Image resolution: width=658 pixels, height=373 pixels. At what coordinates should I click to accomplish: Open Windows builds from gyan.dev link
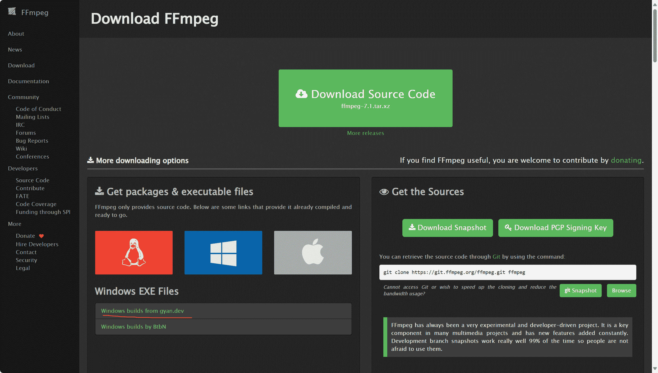[142, 311]
